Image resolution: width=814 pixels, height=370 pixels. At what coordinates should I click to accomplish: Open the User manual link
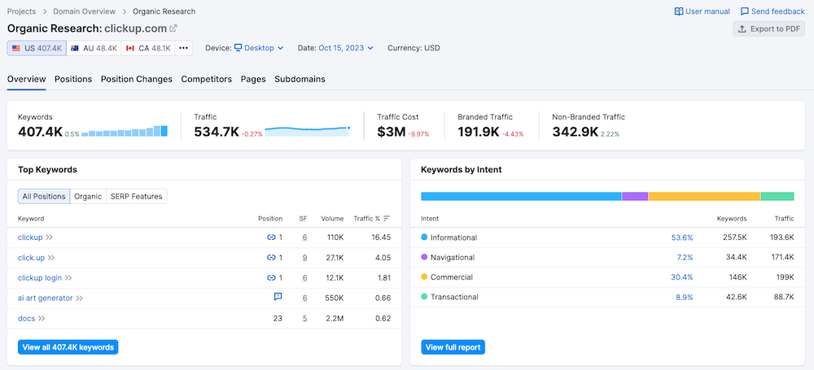702,11
